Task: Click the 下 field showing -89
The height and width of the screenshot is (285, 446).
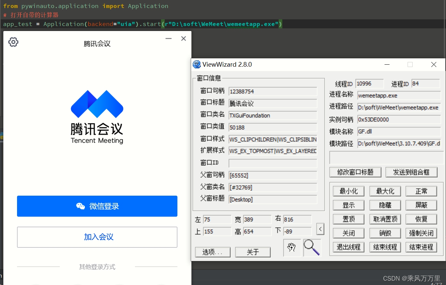Action: point(297,232)
